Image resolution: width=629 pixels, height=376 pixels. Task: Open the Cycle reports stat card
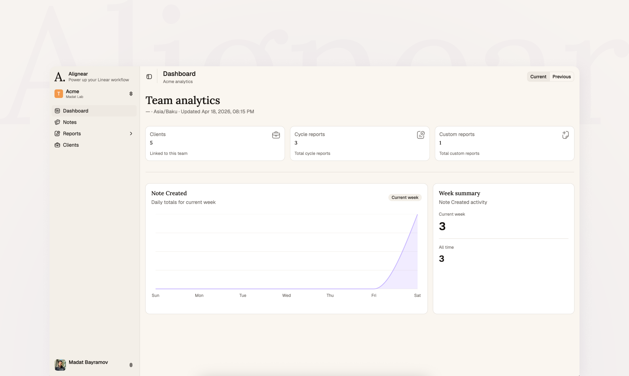[360, 143]
